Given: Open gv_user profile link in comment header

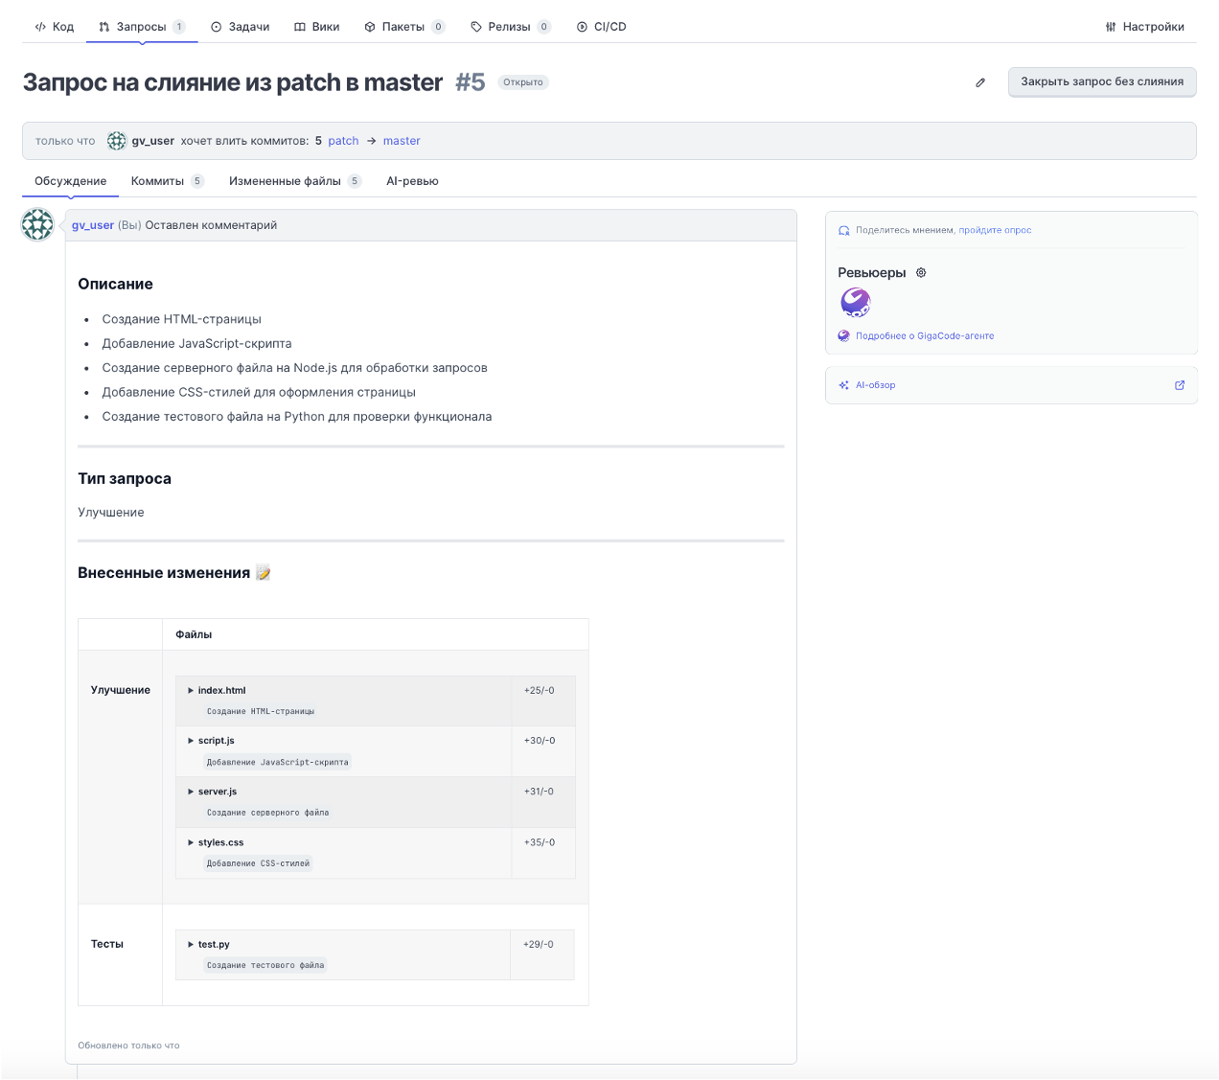Looking at the screenshot, I should [x=93, y=225].
